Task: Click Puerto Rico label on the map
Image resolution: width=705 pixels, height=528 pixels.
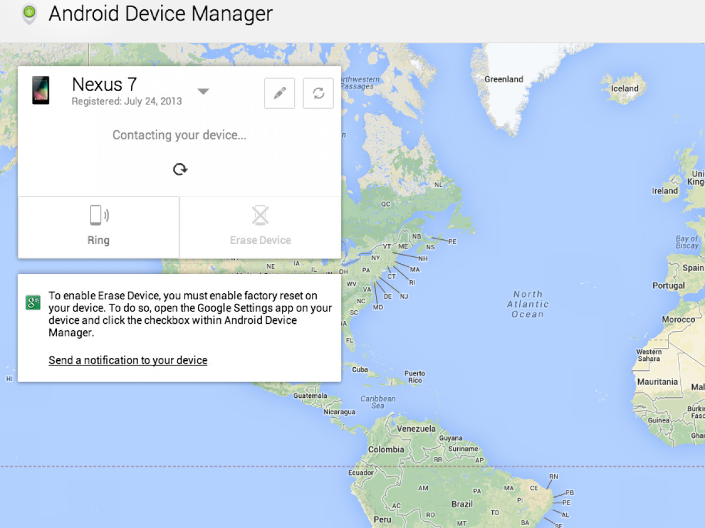Action: (x=415, y=377)
